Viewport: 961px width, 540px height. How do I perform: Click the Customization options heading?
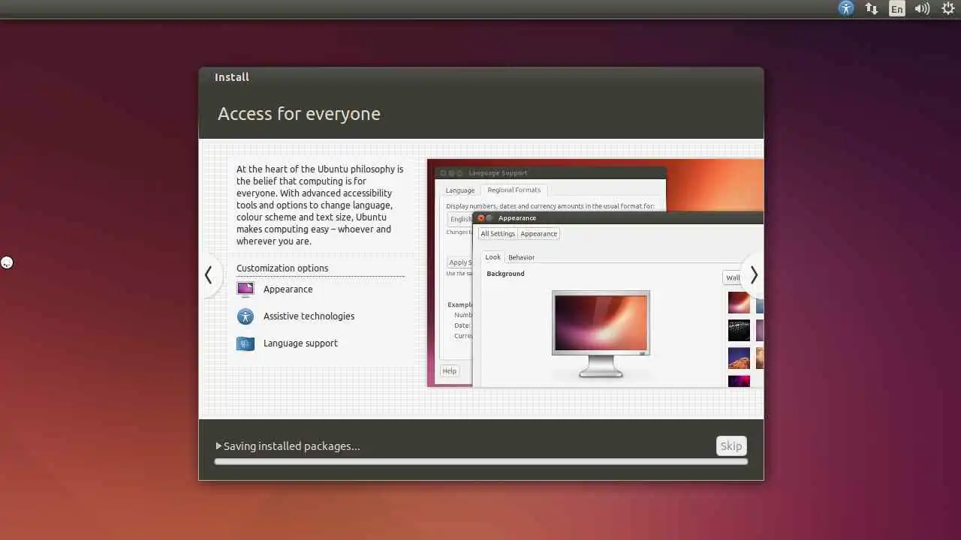click(x=282, y=268)
